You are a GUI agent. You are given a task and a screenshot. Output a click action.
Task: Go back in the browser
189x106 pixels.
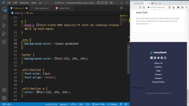[x=133, y=7]
